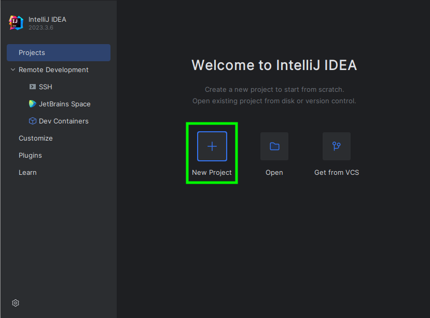The image size is (430, 318).
Task: Select the Get from VCS branch icon
Action: [x=336, y=146]
